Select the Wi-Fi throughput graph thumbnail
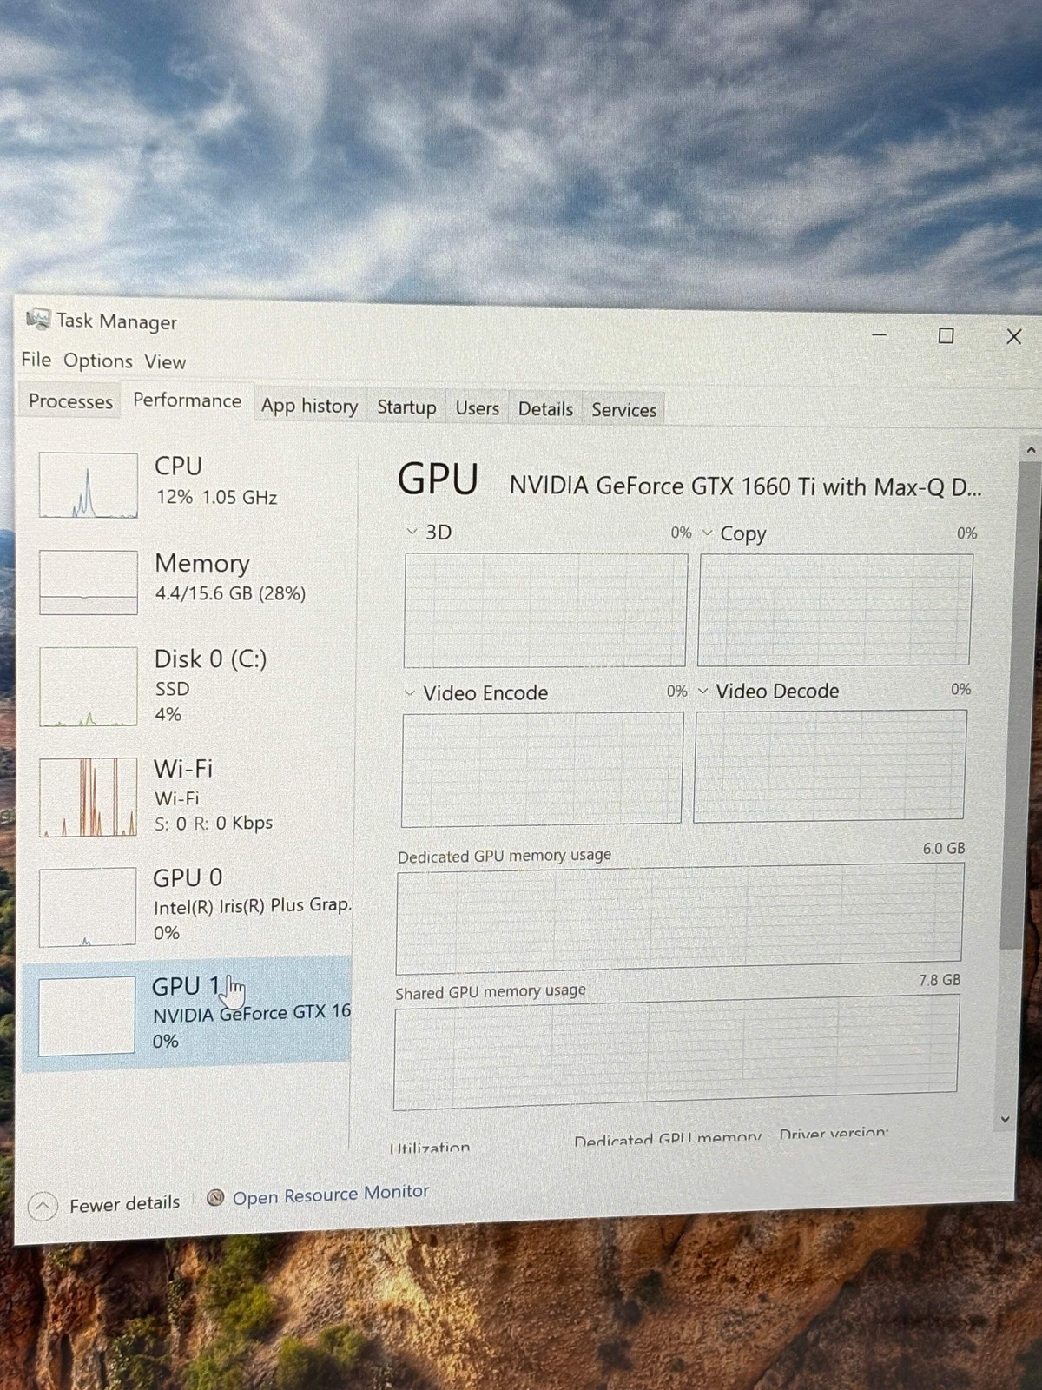 [x=89, y=797]
